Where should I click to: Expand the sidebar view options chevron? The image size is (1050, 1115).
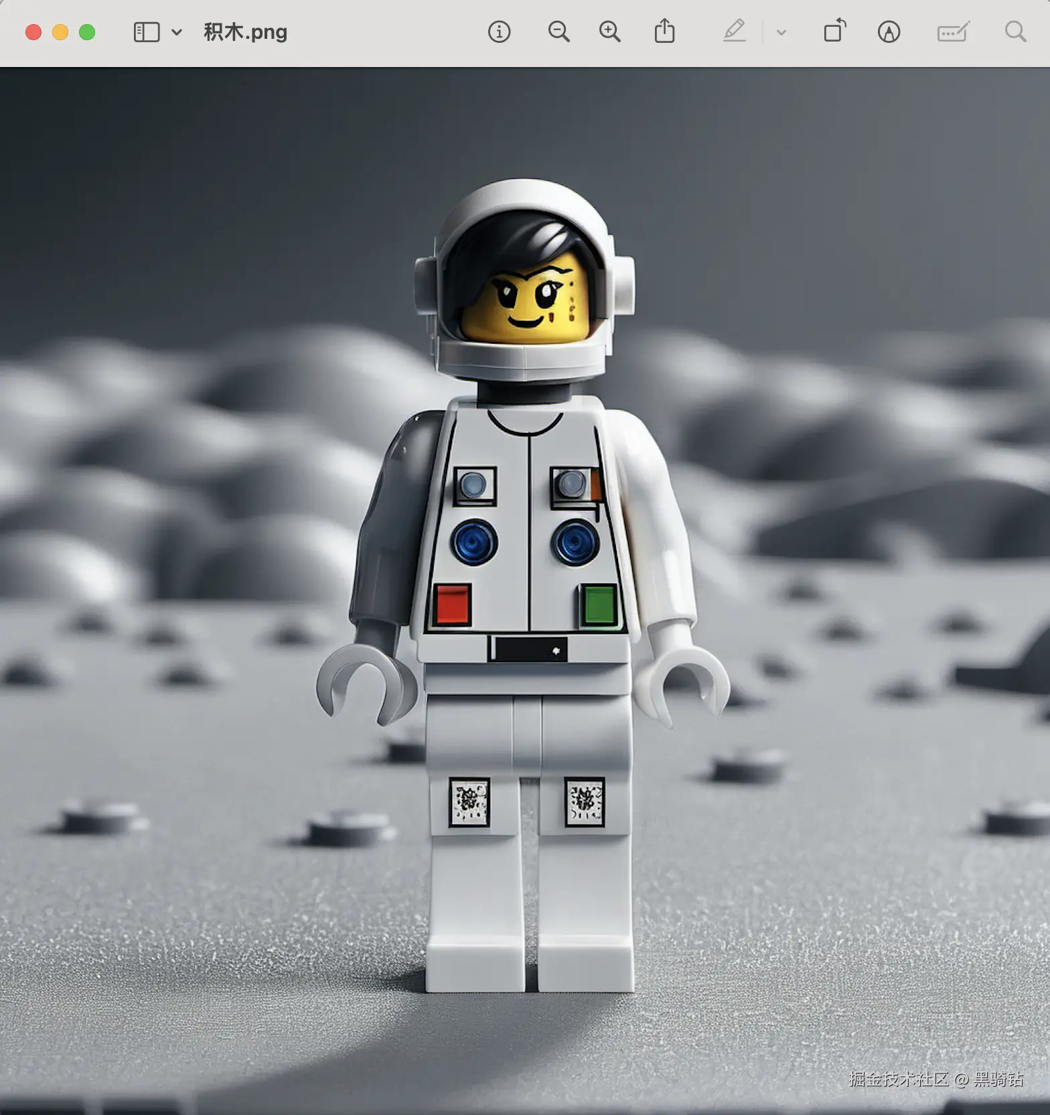(177, 32)
